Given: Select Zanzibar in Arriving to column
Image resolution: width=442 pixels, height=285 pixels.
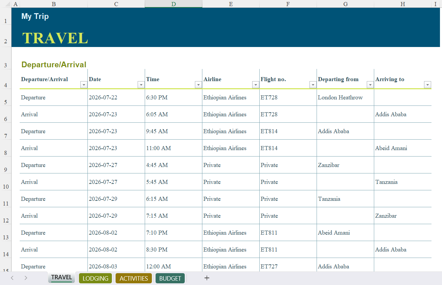Looking at the screenshot, I should click(x=403, y=216).
